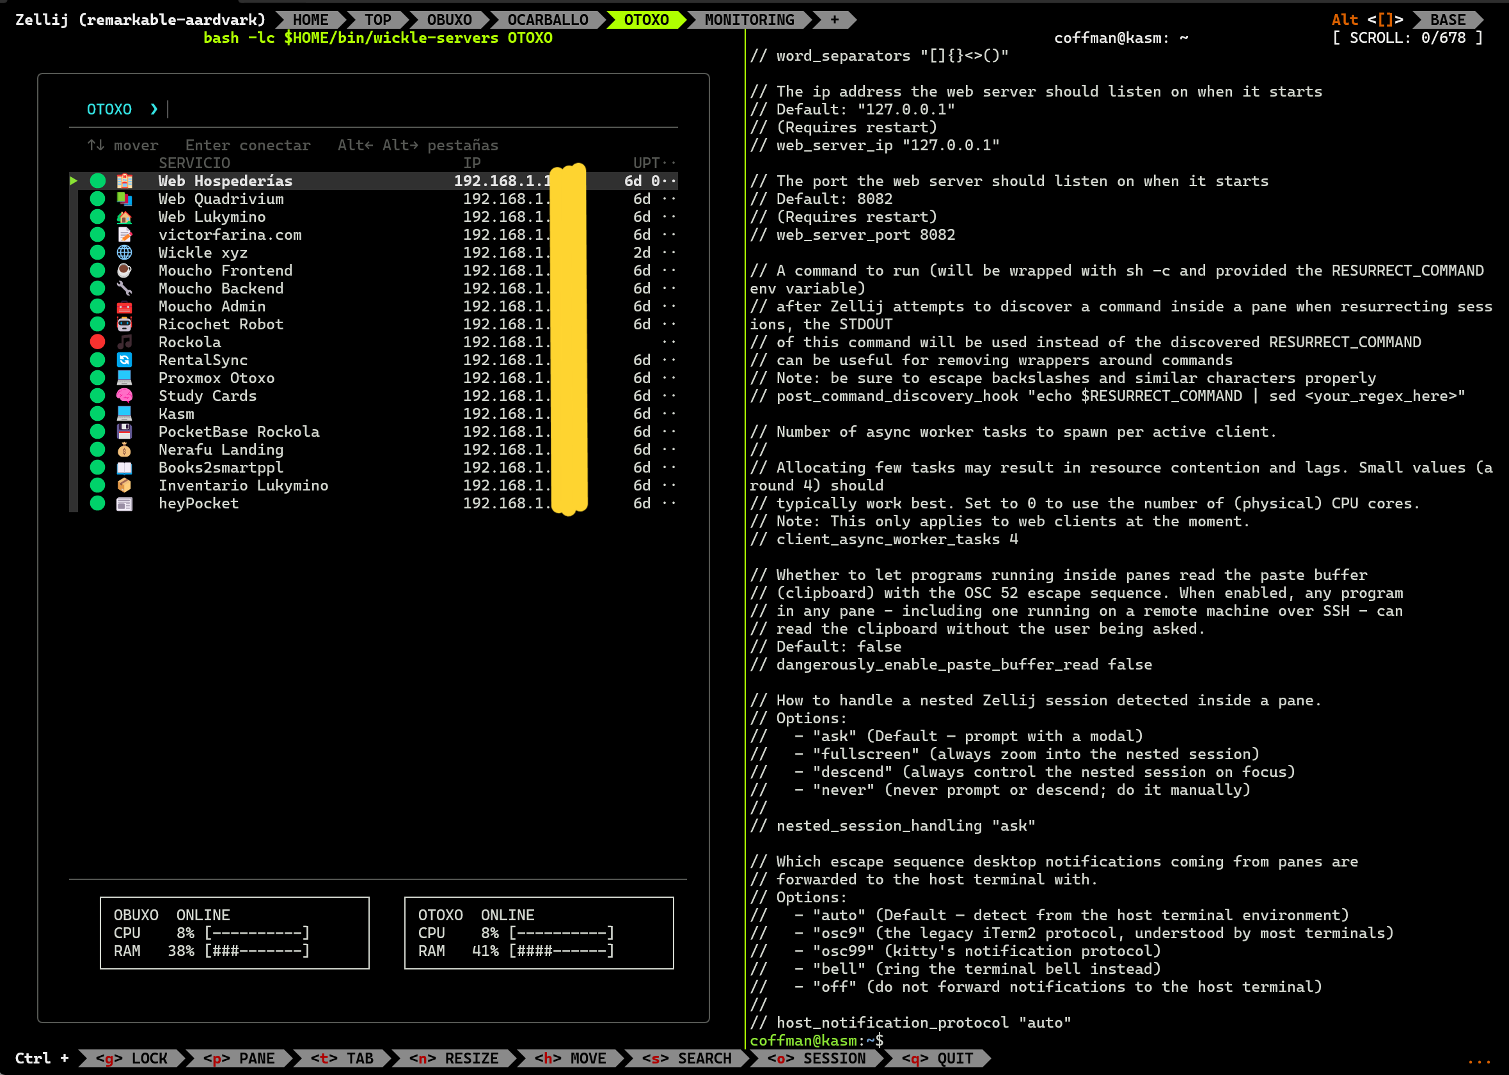Click the TAB mode button
This screenshot has height=1075, width=1509.
342,1058
